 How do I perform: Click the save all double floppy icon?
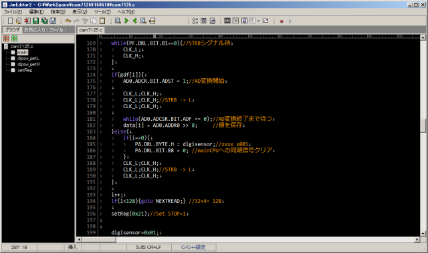point(44,21)
